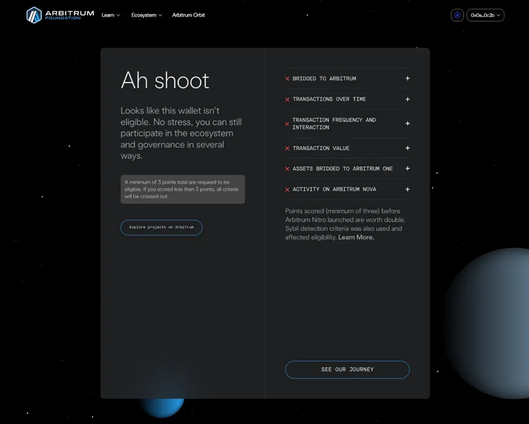The height and width of the screenshot is (424, 529).
Task: Click the See Our Journey button
Action: point(347,370)
